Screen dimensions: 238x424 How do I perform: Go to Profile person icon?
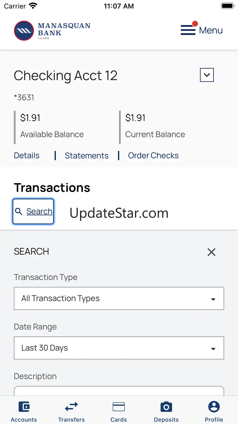214,407
